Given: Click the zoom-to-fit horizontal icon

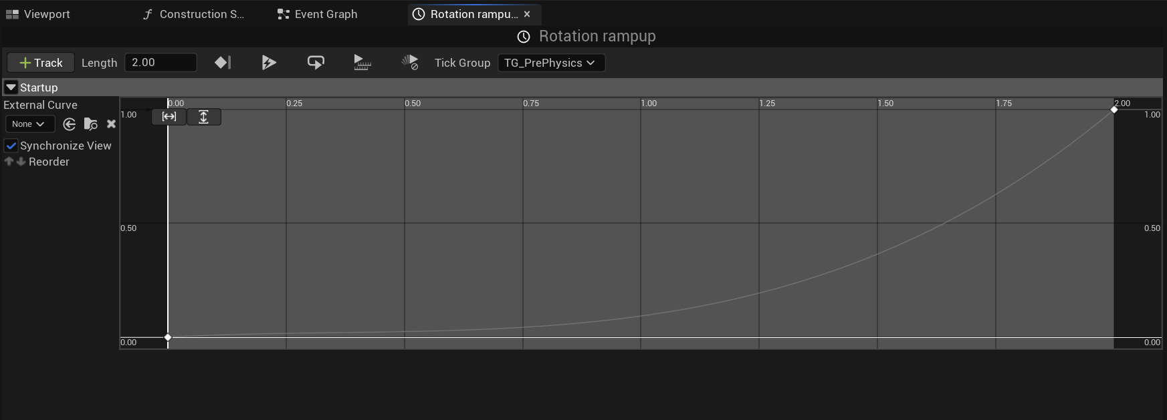Looking at the screenshot, I should 169,117.
